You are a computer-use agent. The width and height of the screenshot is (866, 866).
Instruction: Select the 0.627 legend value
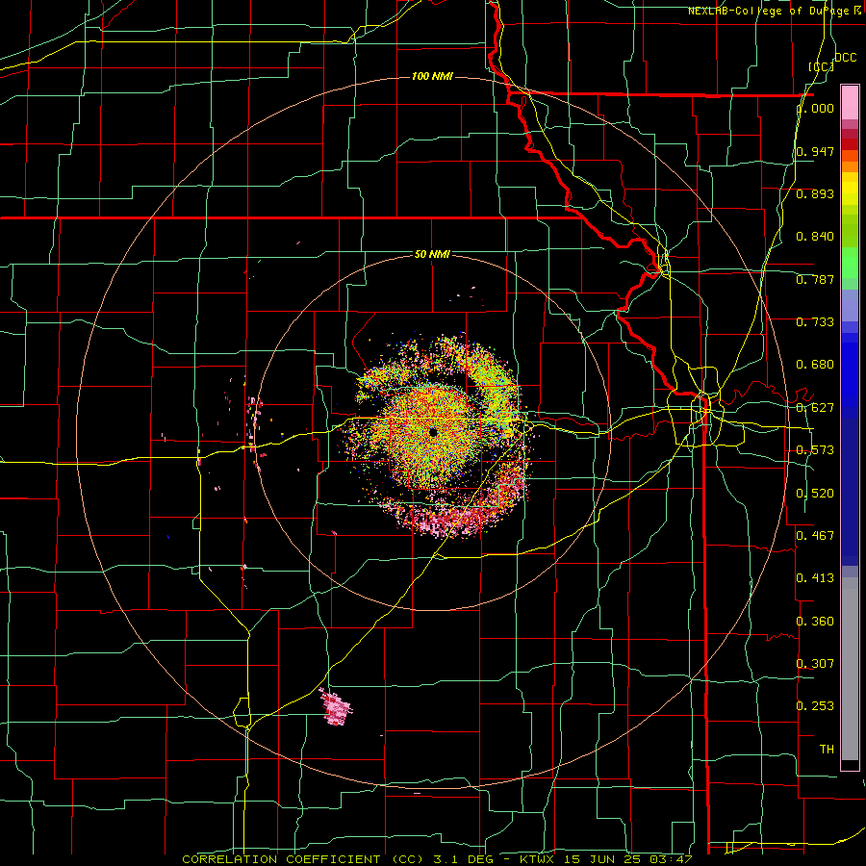(815, 408)
